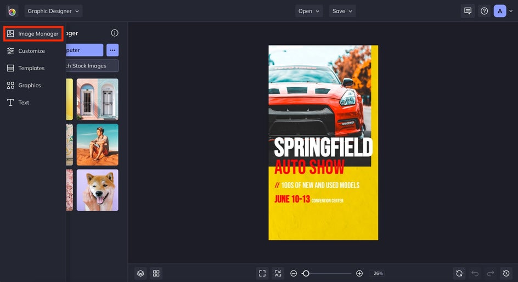Click the BeFunky logo icon

[x=12, y=11]
